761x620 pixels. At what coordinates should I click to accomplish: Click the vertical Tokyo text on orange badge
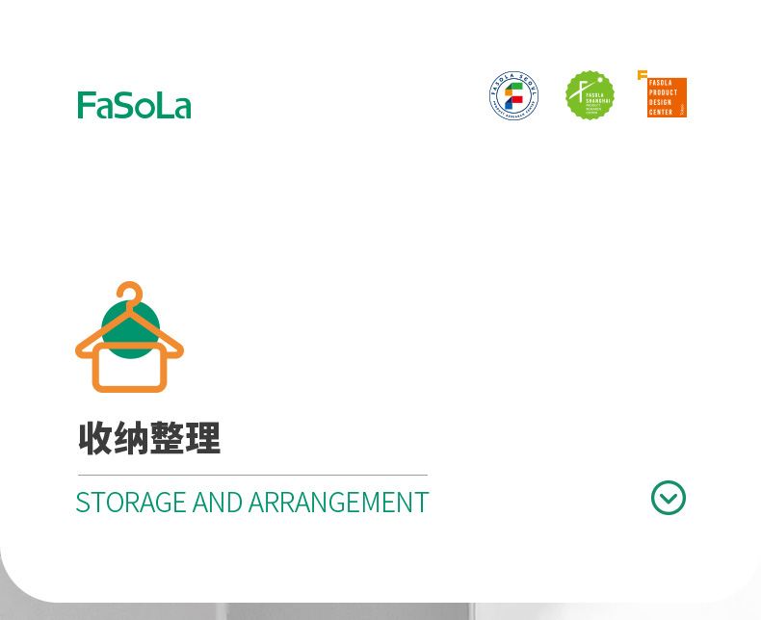click(x=682, y=110)
